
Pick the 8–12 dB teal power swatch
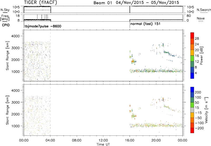coord(192,64)
